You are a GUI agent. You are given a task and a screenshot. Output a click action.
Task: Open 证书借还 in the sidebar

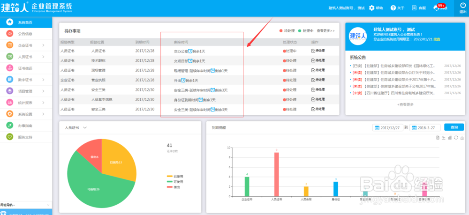coord(26,68)
